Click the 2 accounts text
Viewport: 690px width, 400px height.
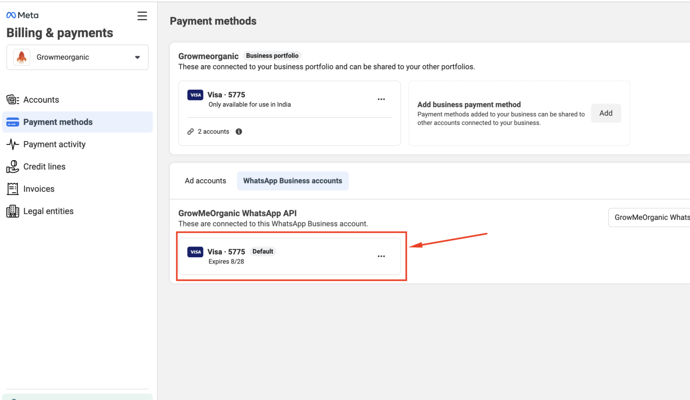click(213, 132)
